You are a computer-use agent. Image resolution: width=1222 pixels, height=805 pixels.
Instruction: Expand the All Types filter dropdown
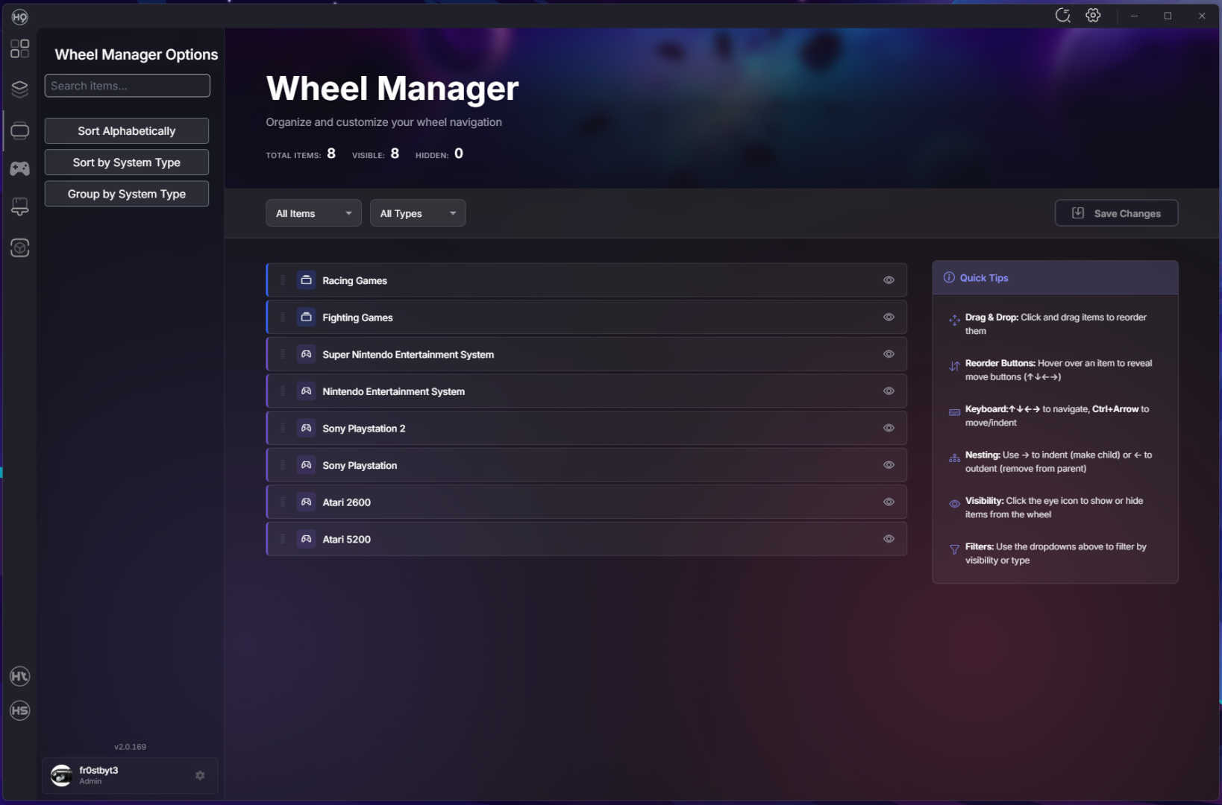click(418, 213)
